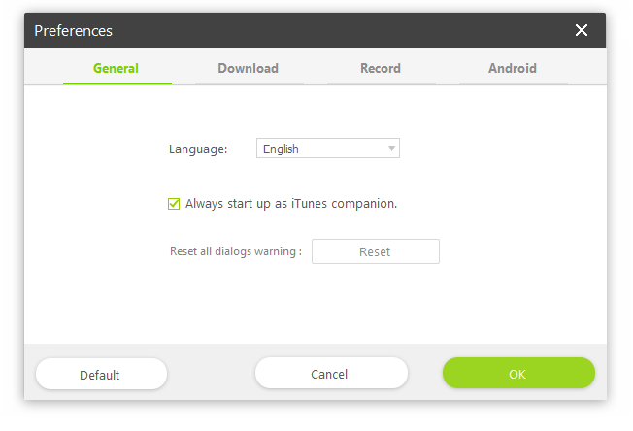The width and height of the screenshot is (633, 431).
Task: Close the Preferences dialog with X
Action: coord(582,30)
